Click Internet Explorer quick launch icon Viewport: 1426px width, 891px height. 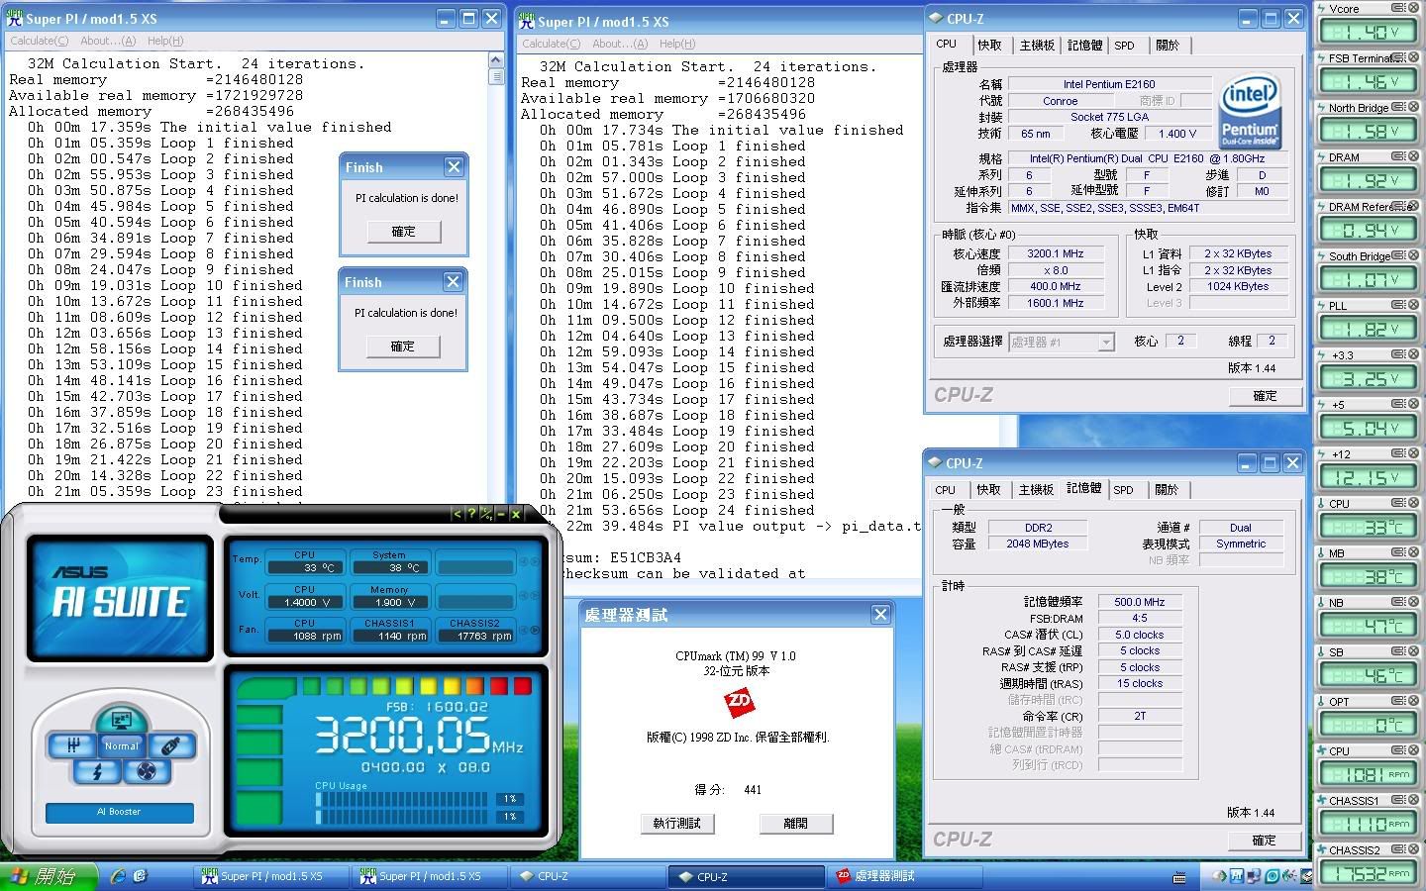pos(118,876)
